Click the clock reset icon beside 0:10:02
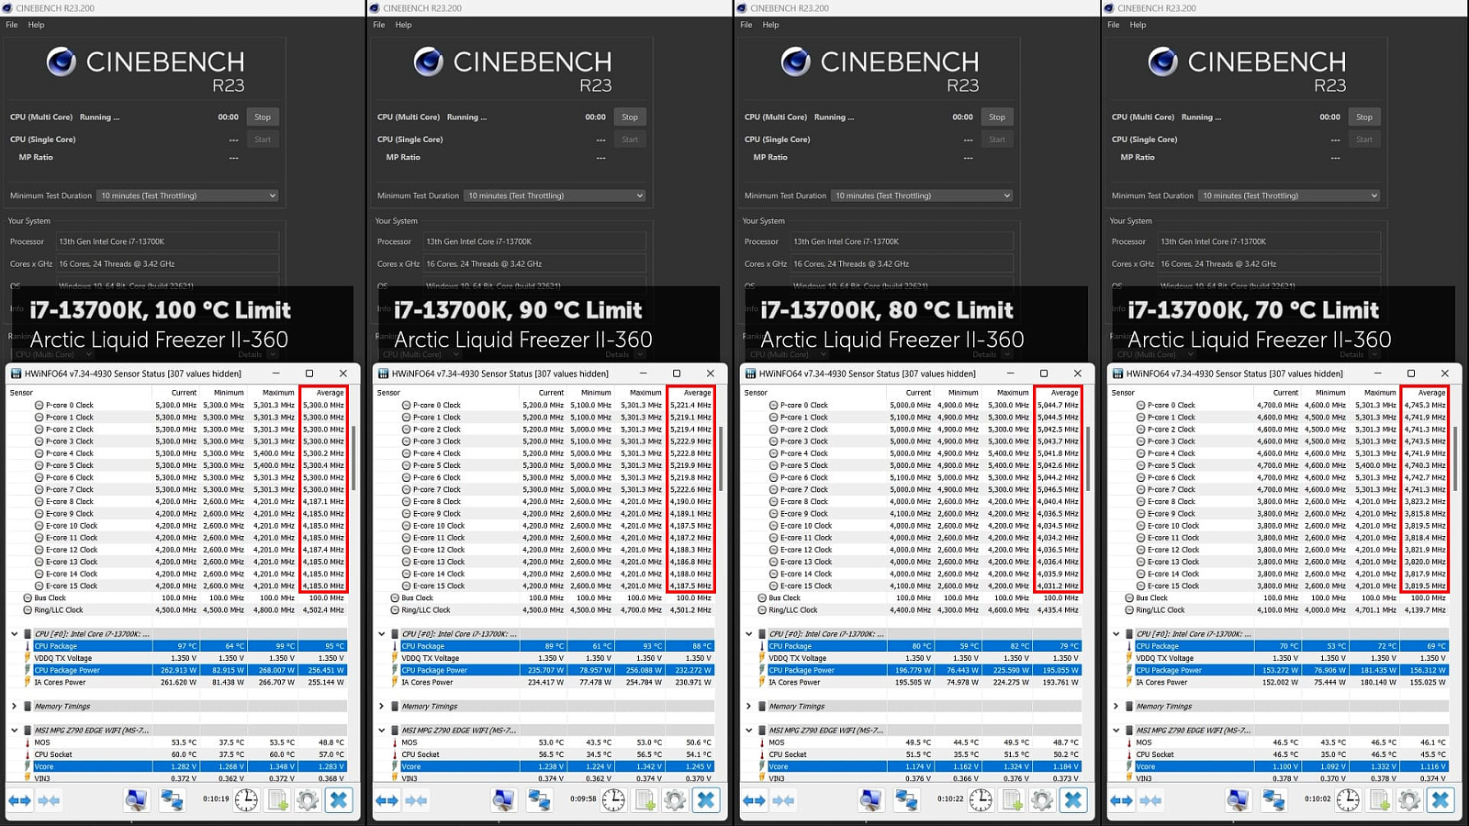The height and width of the screenshot is (826, 1469). [x=1348, y=800]
